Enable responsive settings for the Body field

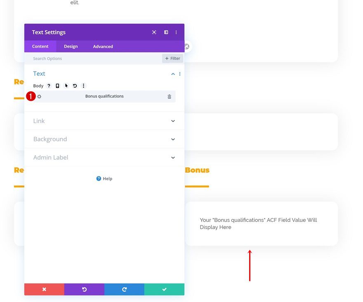[x=57, y=86]
